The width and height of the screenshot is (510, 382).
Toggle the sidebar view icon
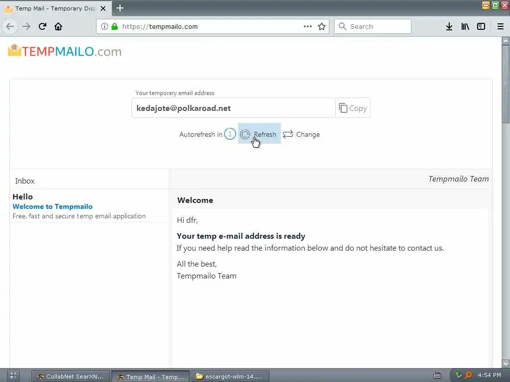coord(481,27)
